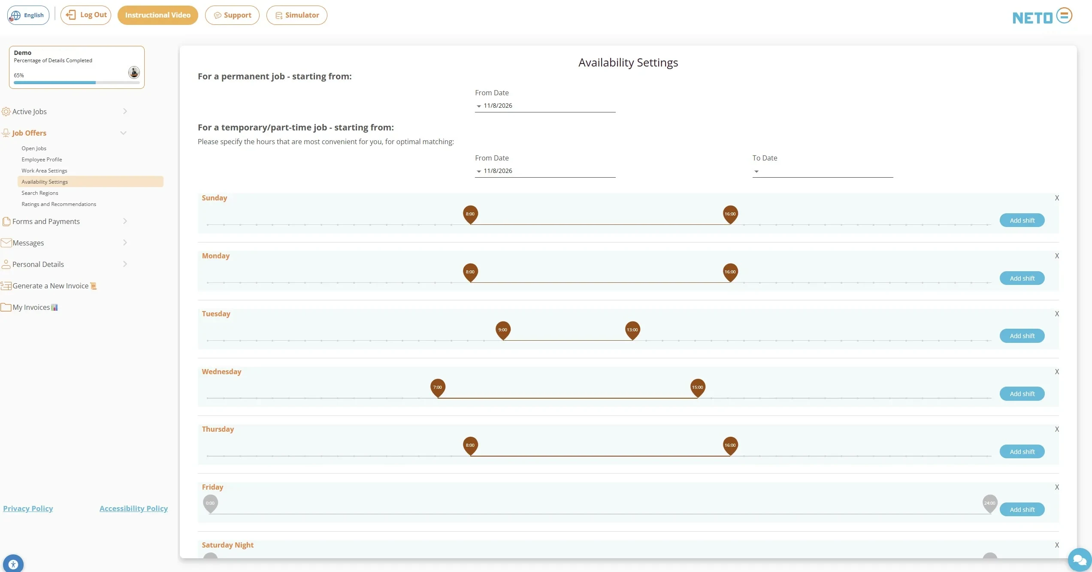Open Active Jobs gear icon menu
Image resolution: width=1092 pixels, height=572 pixels.
pyautogui.click(x=6, y=112)
